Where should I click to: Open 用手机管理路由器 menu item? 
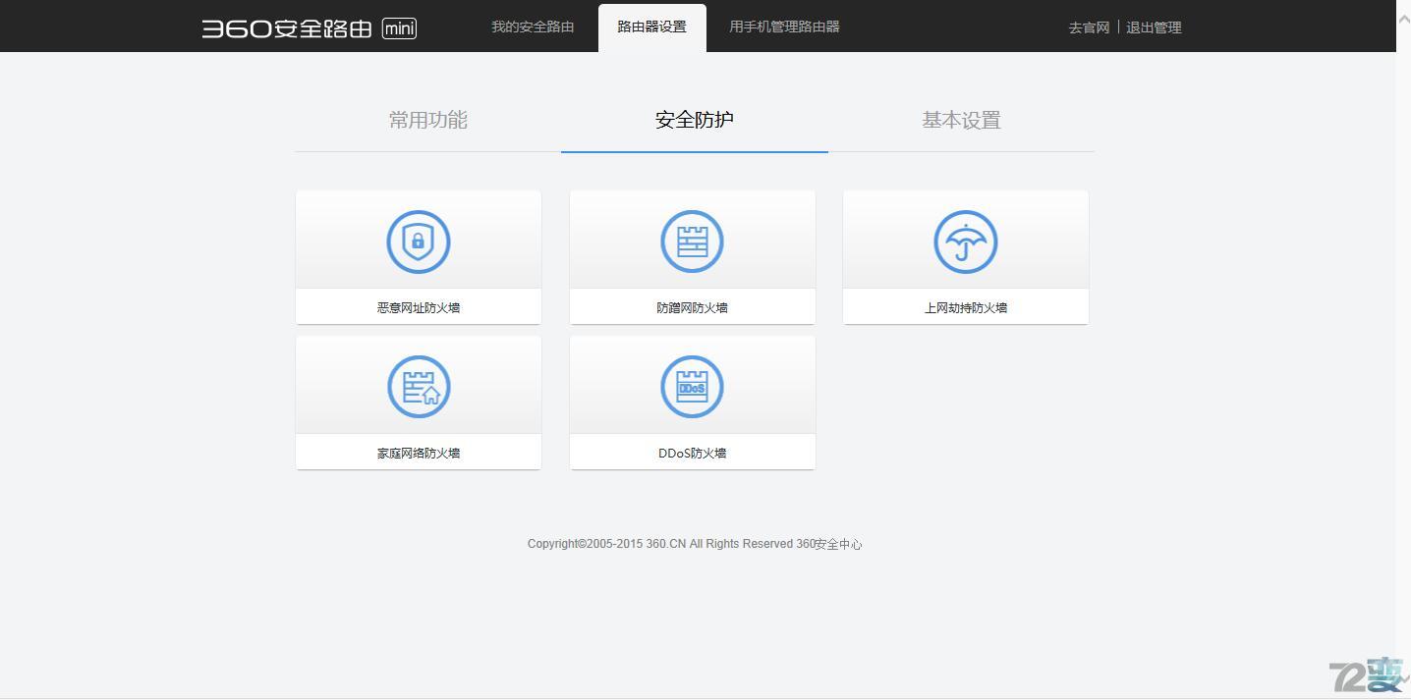(783, 27)
